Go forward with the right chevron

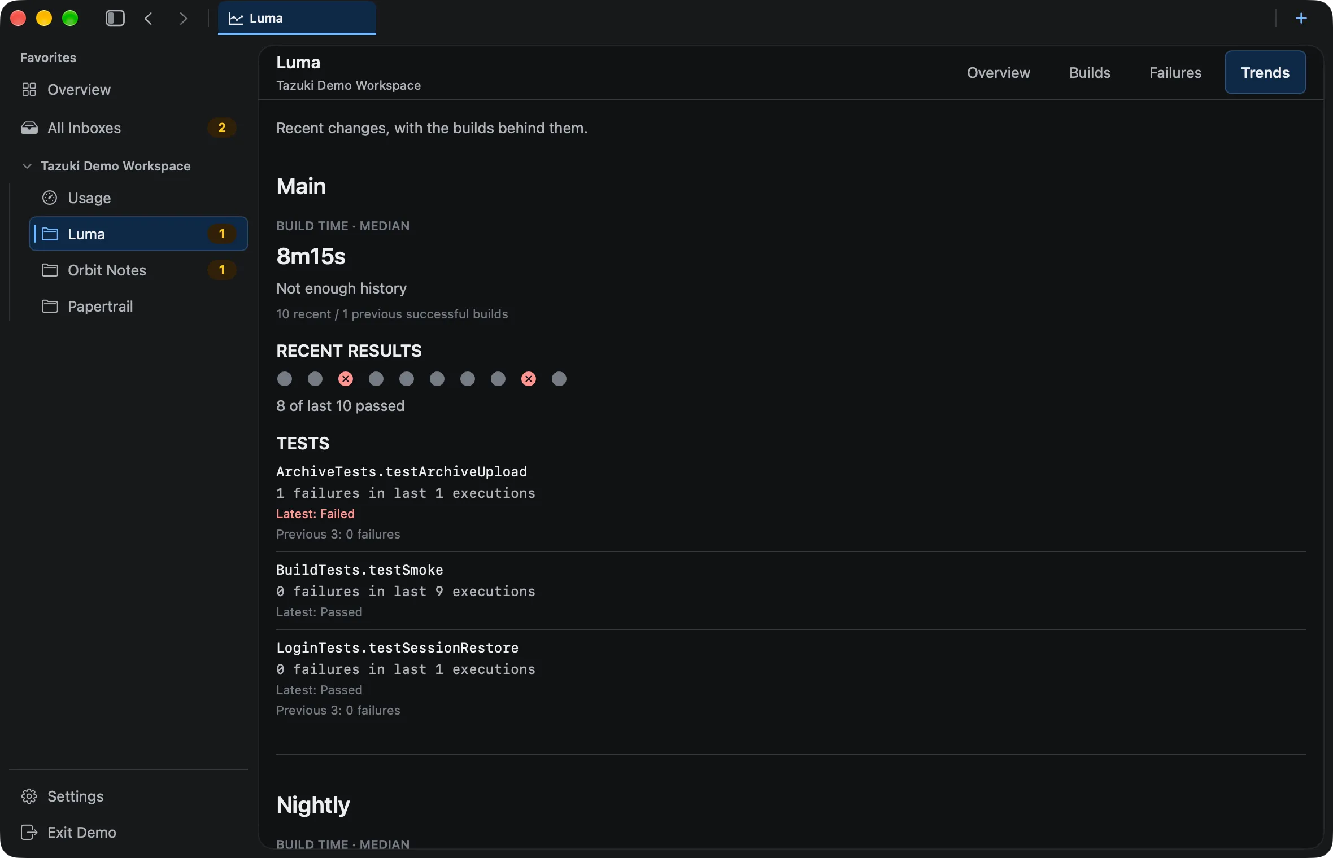pos(183,19)
